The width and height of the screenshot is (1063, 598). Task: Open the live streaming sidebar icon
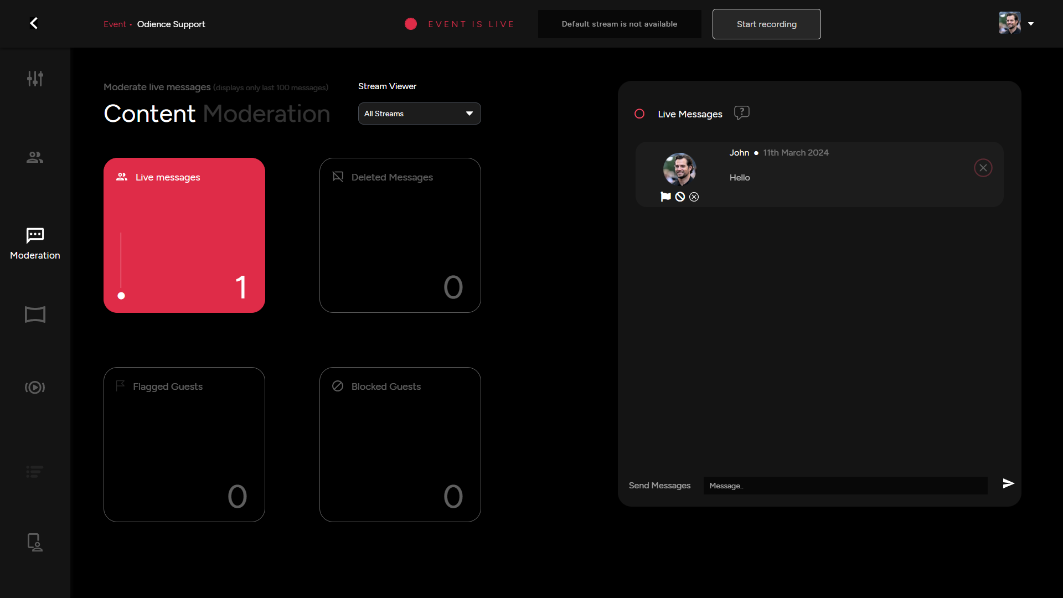click(x=35, y=387)
